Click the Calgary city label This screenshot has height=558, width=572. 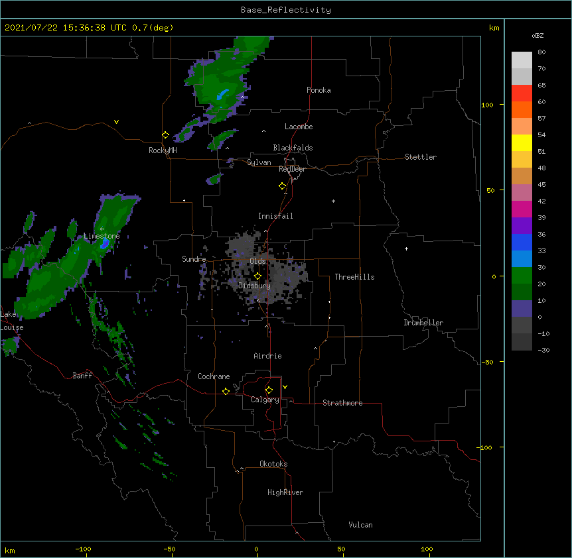[x=265, y=400]
